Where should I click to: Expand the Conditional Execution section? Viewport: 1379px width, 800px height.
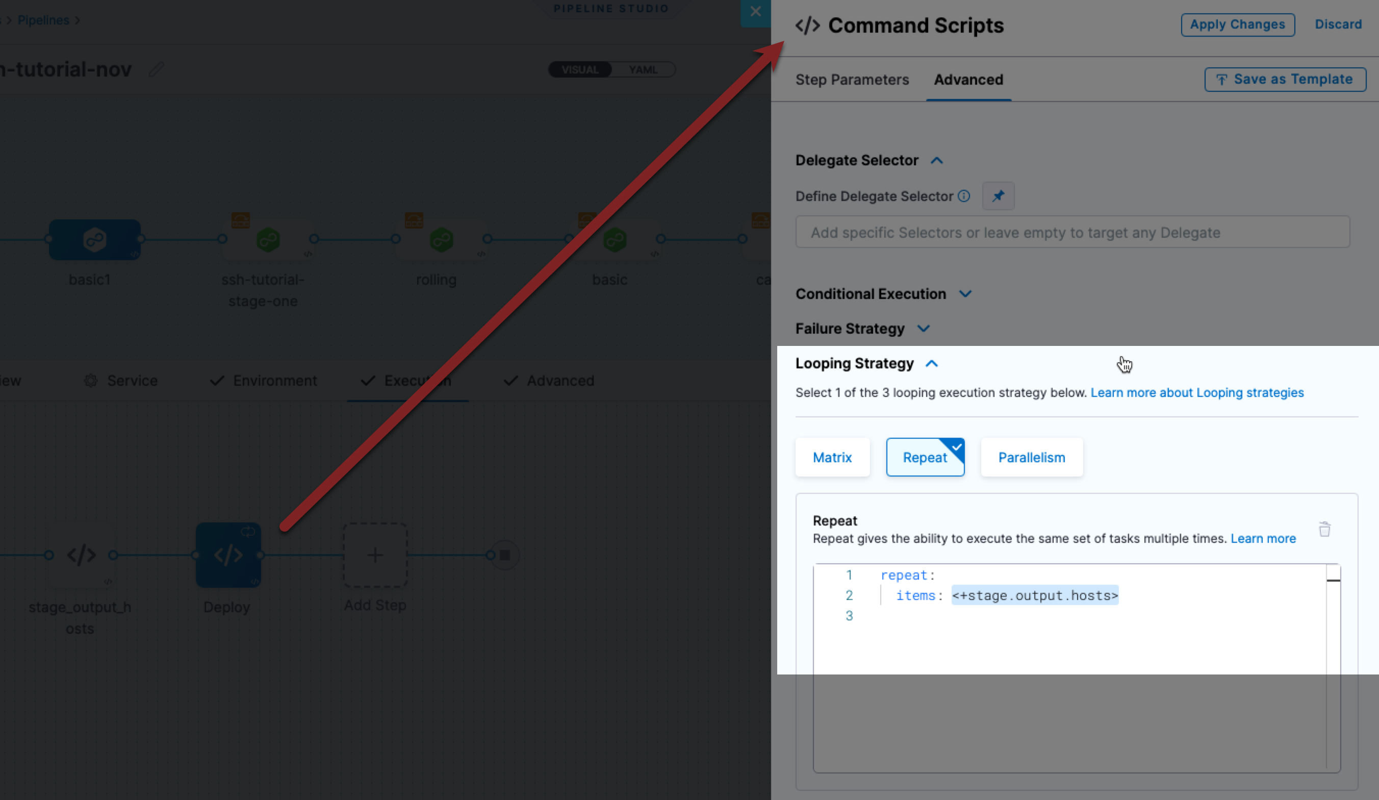pyautogui.click(x=965, y=294)
